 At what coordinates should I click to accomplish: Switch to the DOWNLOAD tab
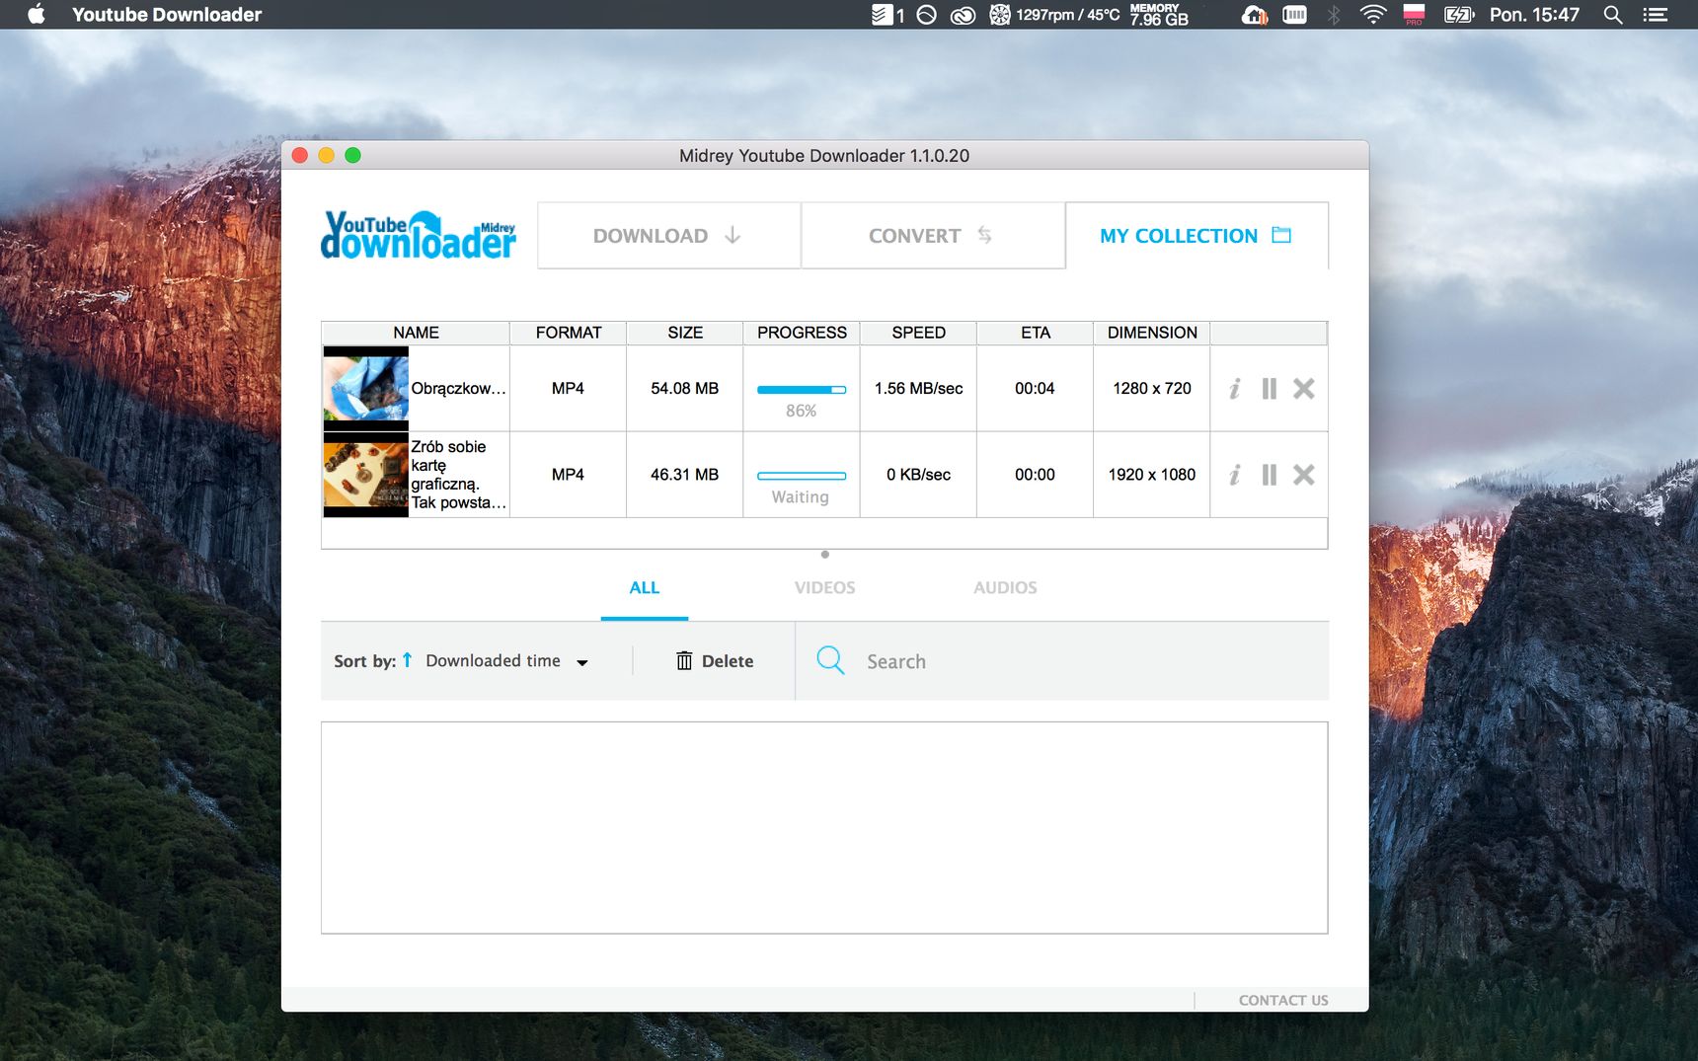(x=668, y=236)
